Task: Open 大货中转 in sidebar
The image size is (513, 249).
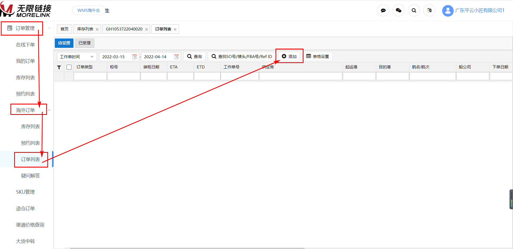Action: pos(25,241)
